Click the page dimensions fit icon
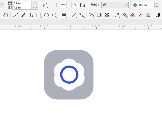This screenshot has height=119, width=162. (45, 5)
